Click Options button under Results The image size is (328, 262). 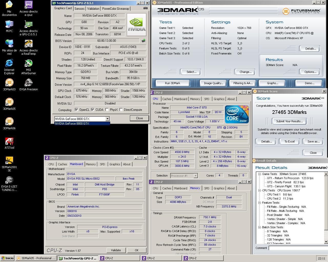coord(310,72)
